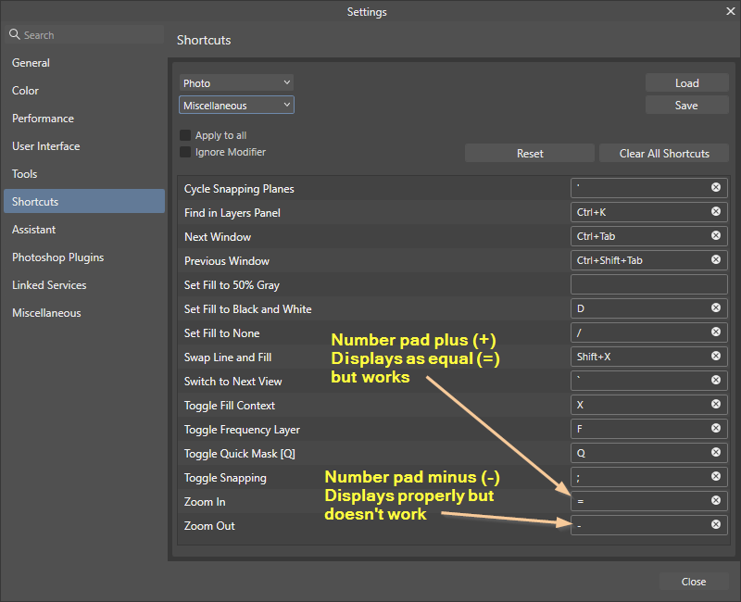Clear the Cycle Snapping Planes shortcut
This screenshot has height=602, width=741.
[715, 187]
